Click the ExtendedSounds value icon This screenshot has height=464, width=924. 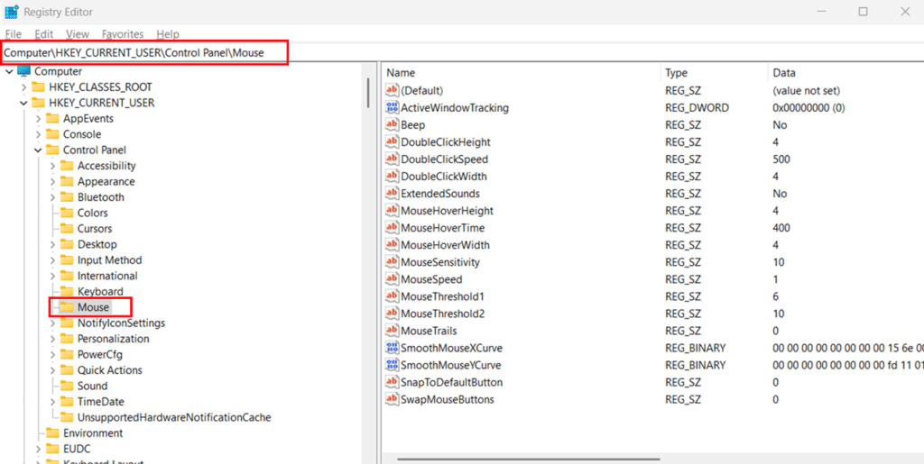392,194
